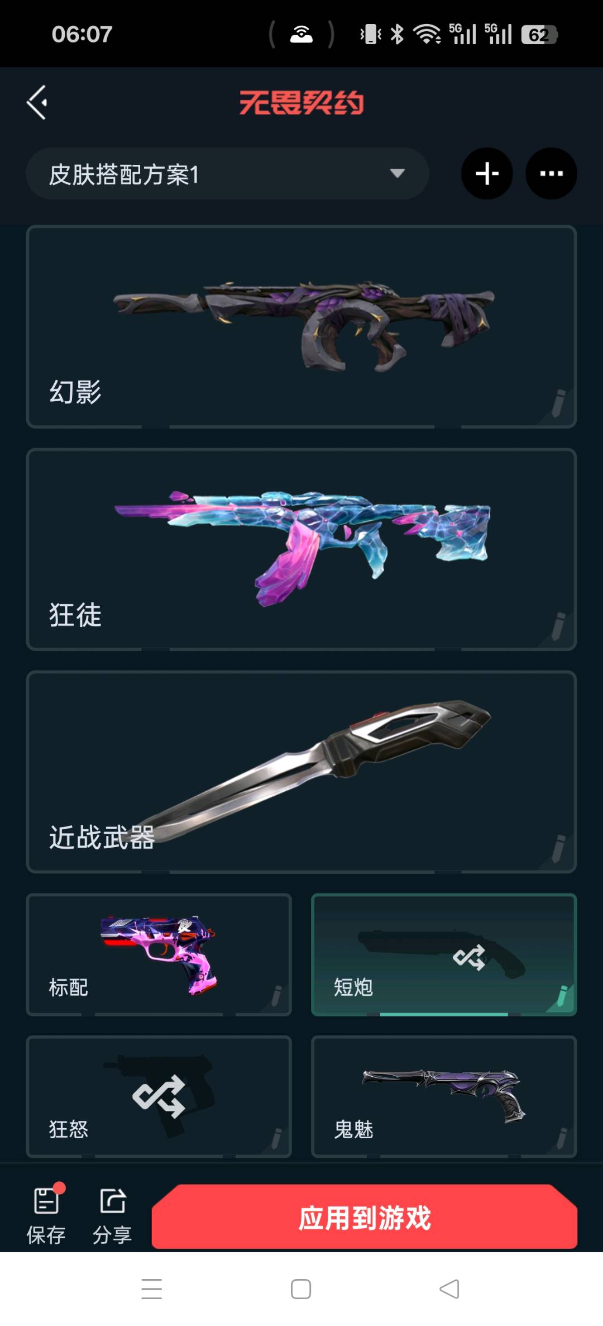The width and height of the screenshot is (603, 1326).
Task: Open the 近战武器 knife skin card
Action: pos(301,772)
